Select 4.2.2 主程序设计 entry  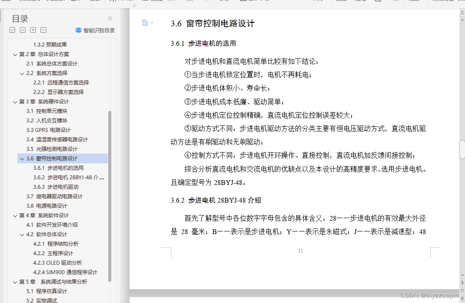tap(53, 253)
